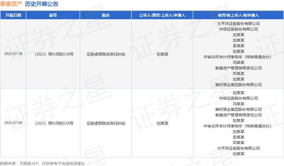Viewport: 284px width, 166px height.
Task: Click the 历史开庭公告 heading
Action: pos(42,4)
